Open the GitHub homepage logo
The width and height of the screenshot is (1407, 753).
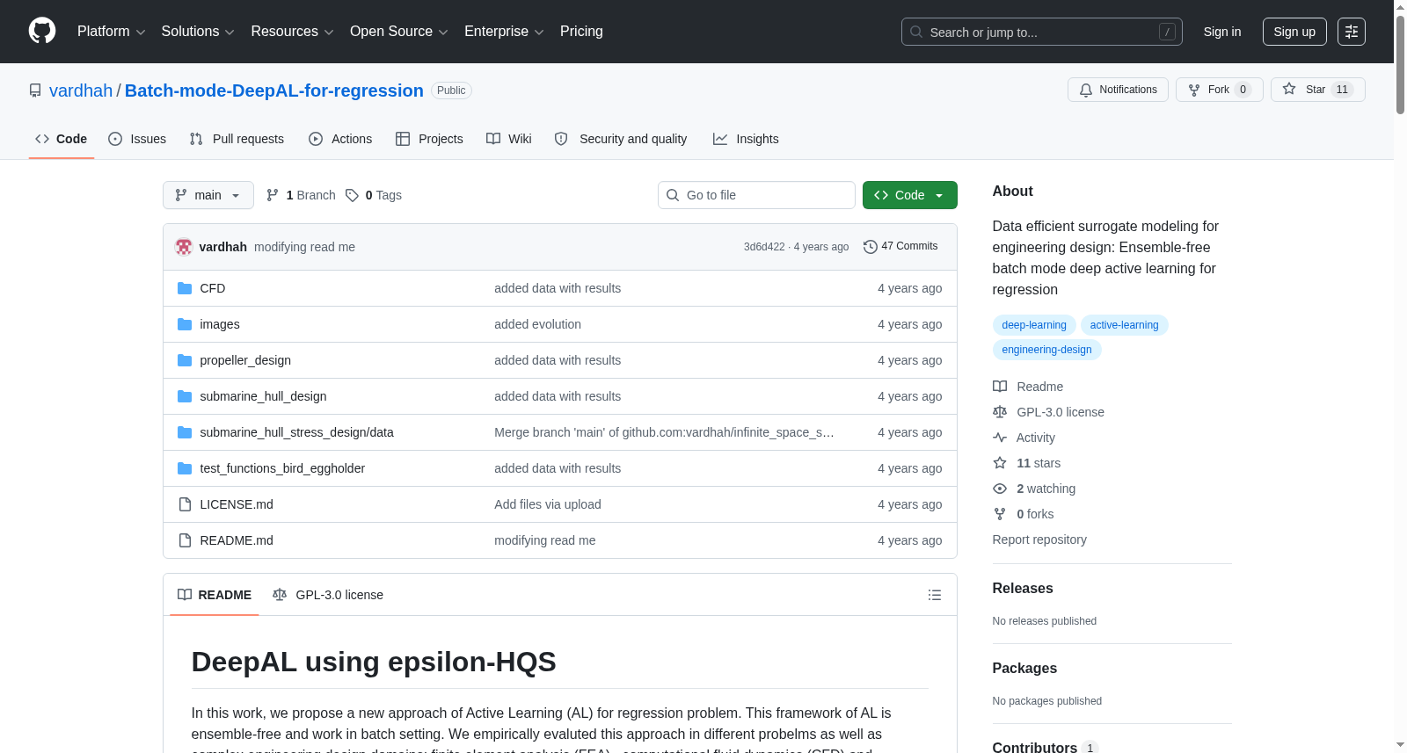pos(42,31)
